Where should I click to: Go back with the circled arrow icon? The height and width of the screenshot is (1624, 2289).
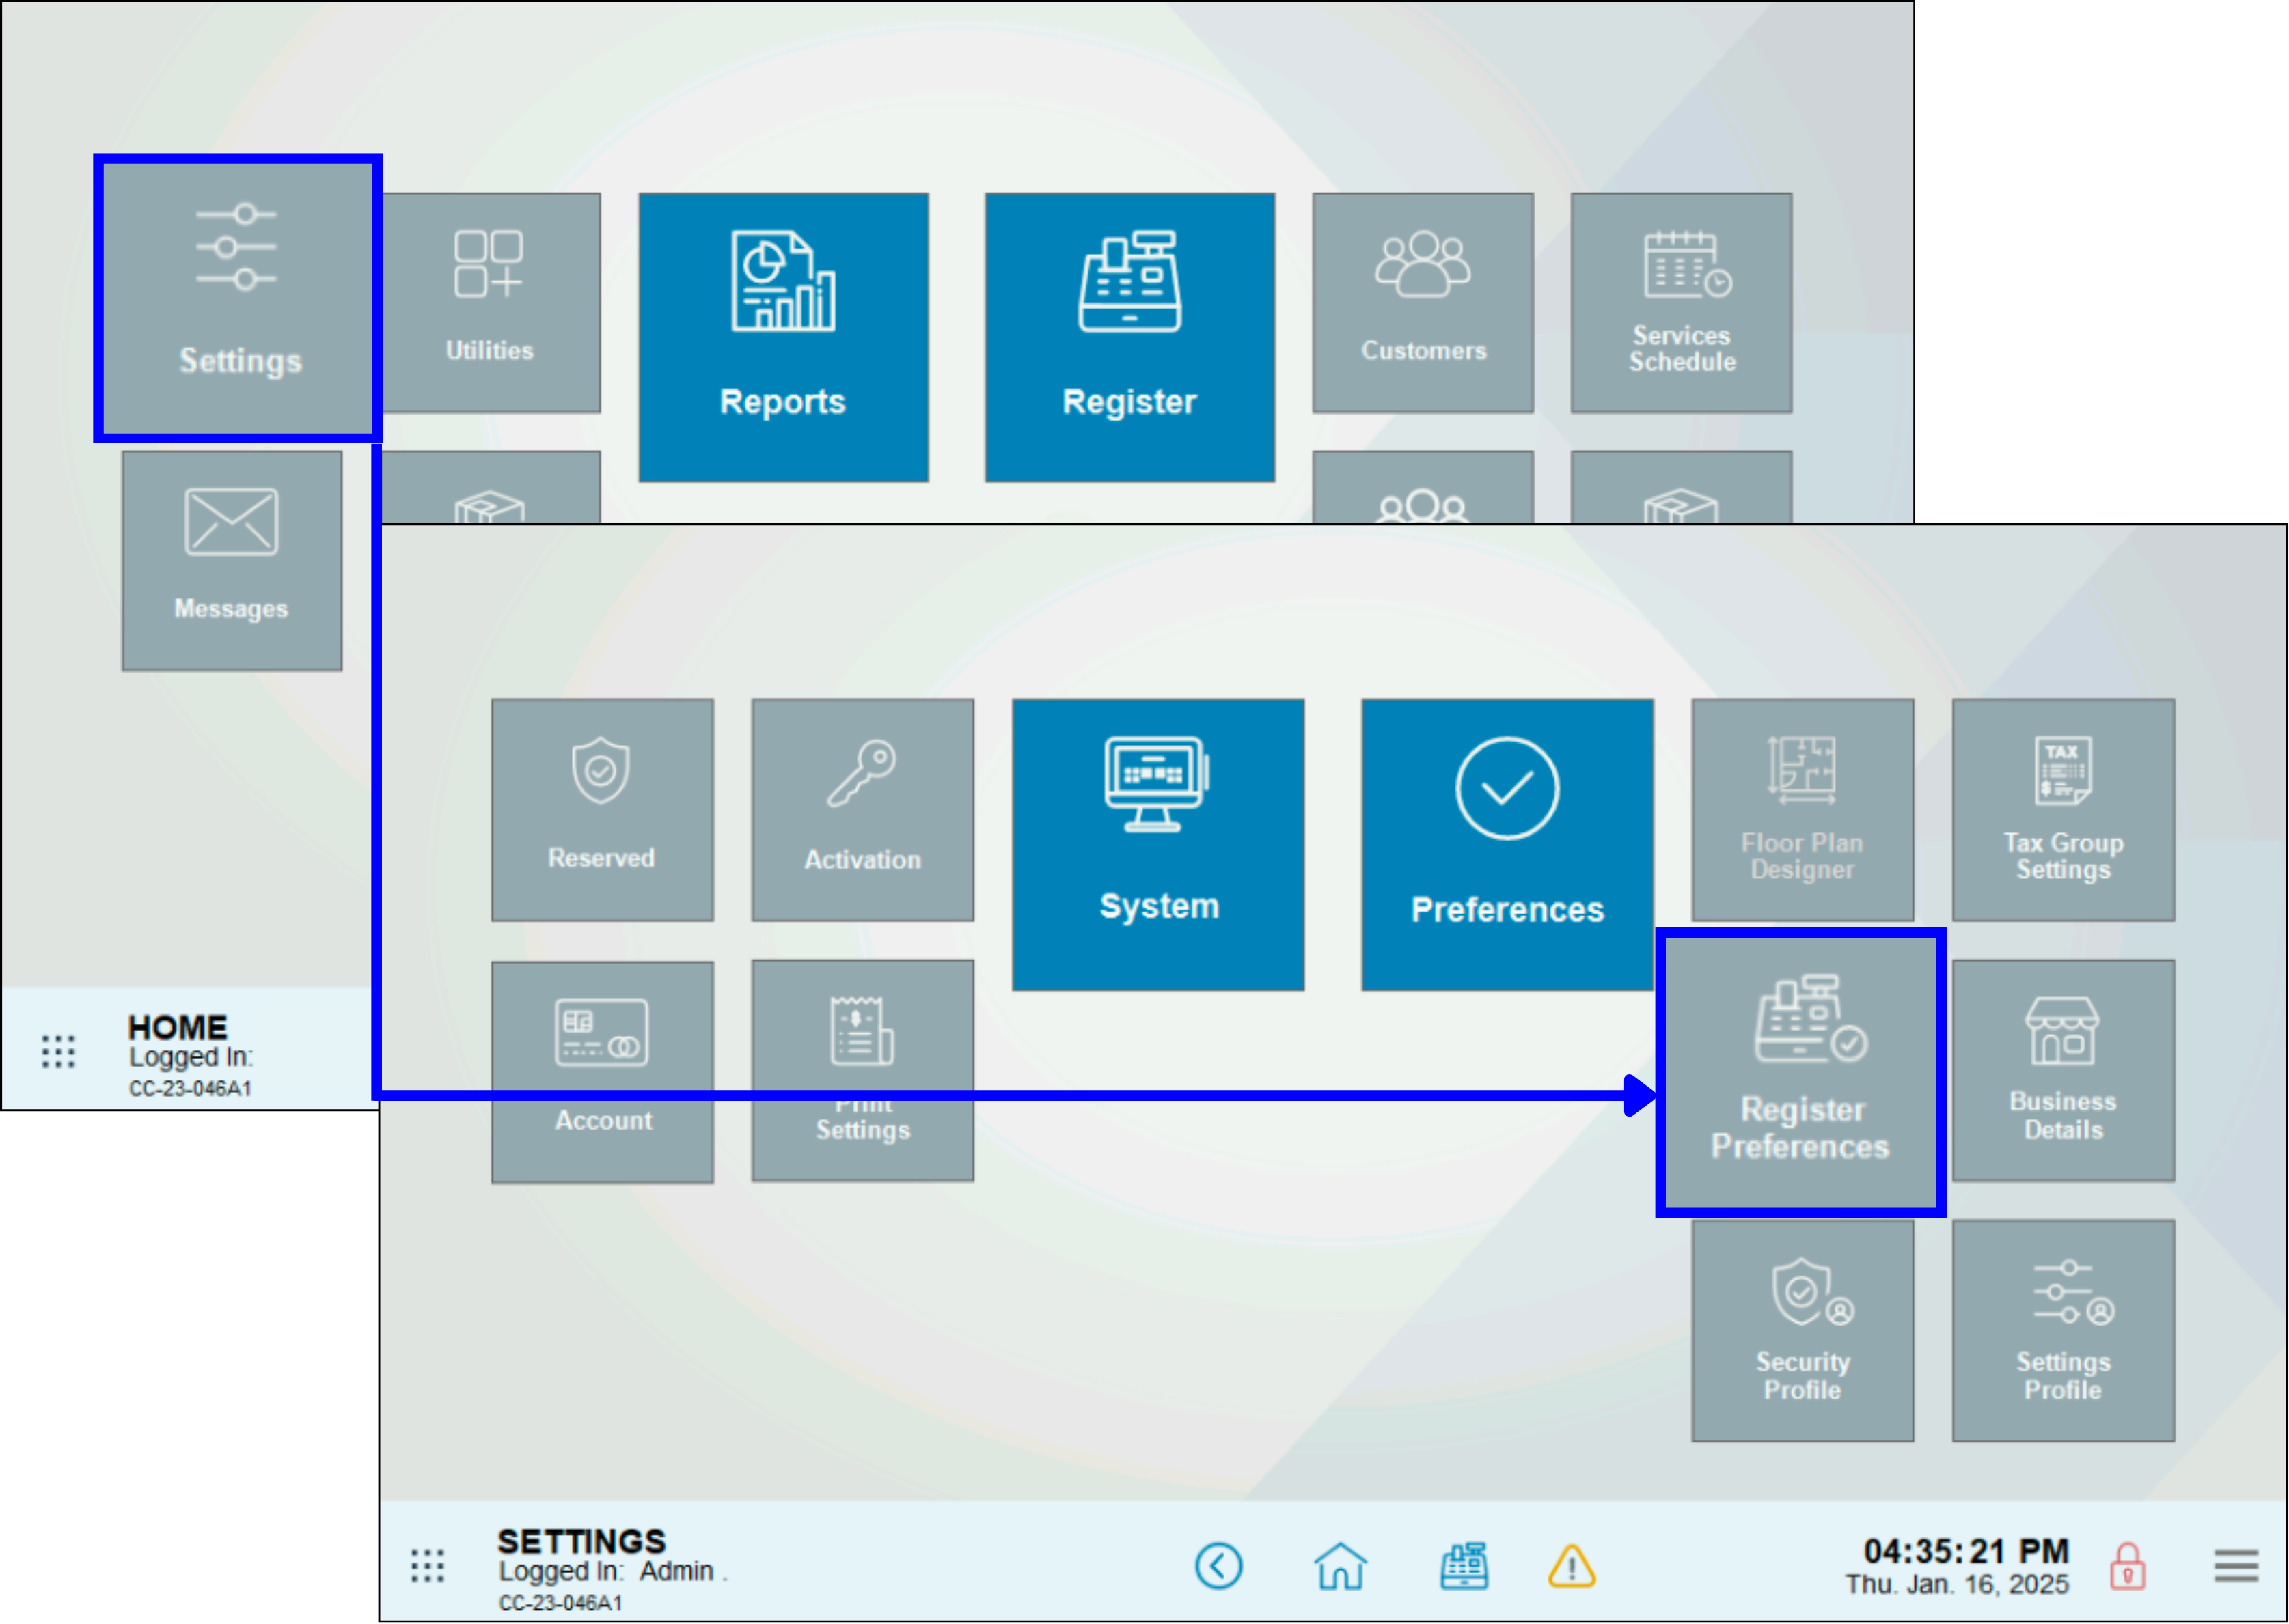click(x=1218, y=1565)
